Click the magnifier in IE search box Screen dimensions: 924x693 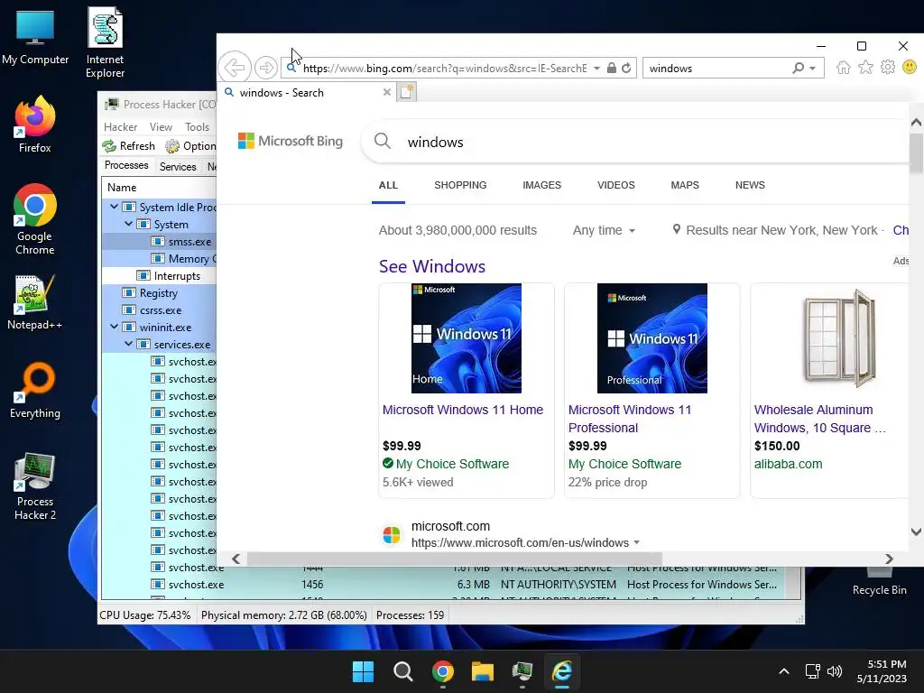pyautogui.click(x=799, y=69)
